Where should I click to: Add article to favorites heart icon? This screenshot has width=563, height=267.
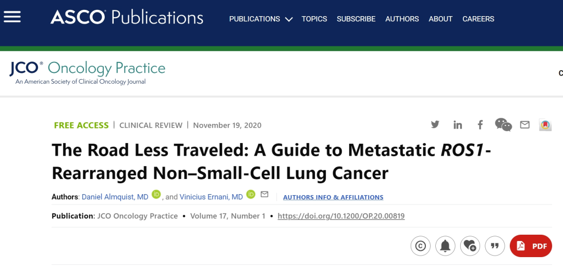(x=470, y=246)
